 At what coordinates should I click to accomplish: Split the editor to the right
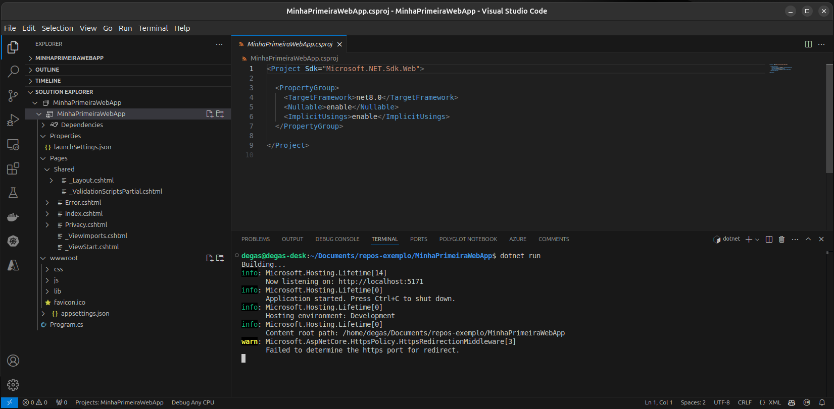(808, 44)
